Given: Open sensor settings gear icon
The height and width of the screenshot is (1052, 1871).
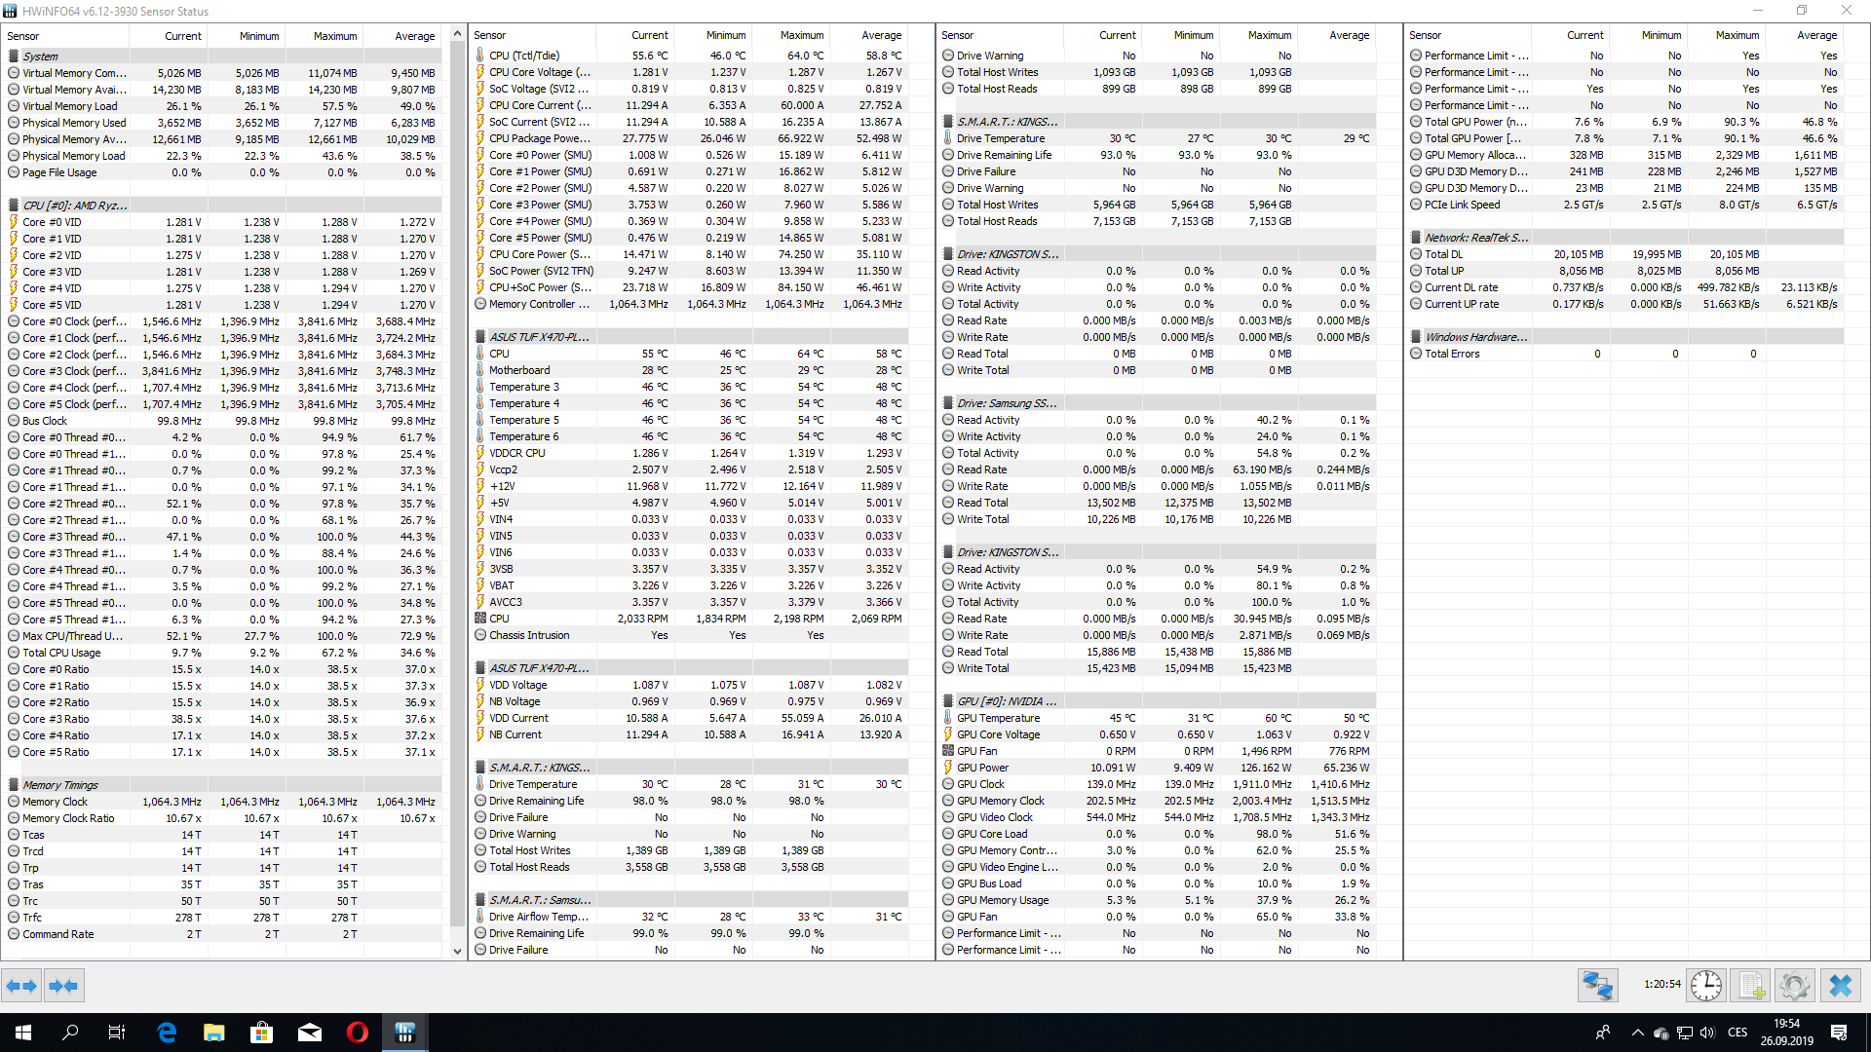Looking at the screenshot, I should click(x=1795, y=986).
